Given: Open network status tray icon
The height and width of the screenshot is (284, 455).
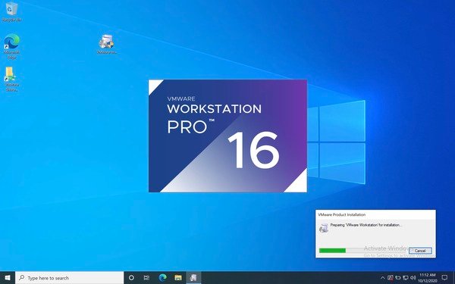Looking at the screenshot, I should point(406,278).
